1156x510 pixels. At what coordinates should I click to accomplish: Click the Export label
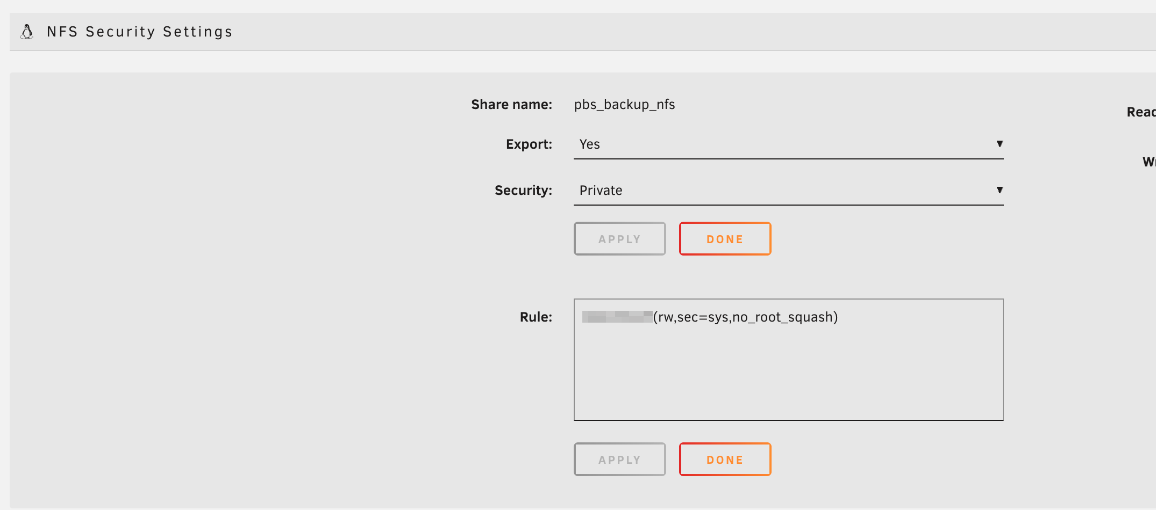click(529, 144)
